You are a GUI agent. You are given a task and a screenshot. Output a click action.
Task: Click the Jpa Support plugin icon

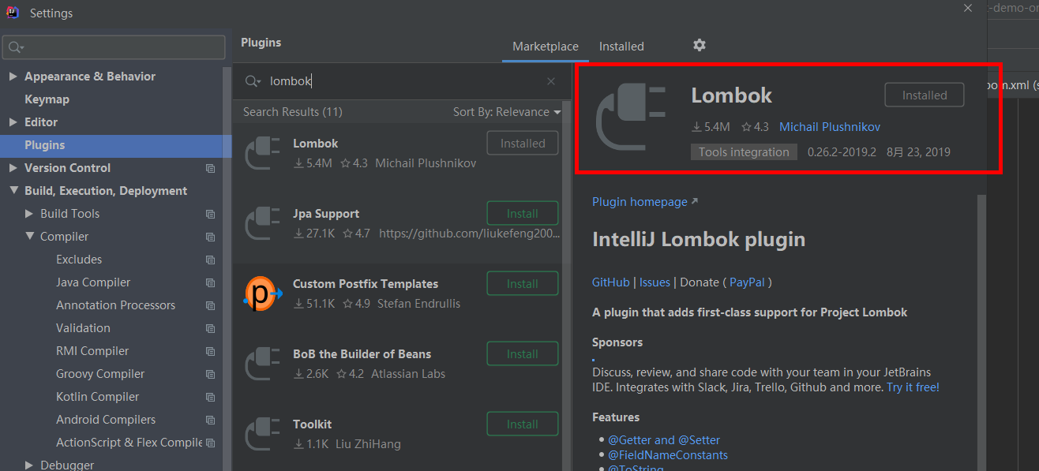[262, 222]
